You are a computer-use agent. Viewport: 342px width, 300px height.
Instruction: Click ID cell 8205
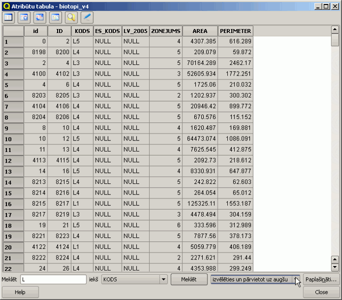point(59,95)
